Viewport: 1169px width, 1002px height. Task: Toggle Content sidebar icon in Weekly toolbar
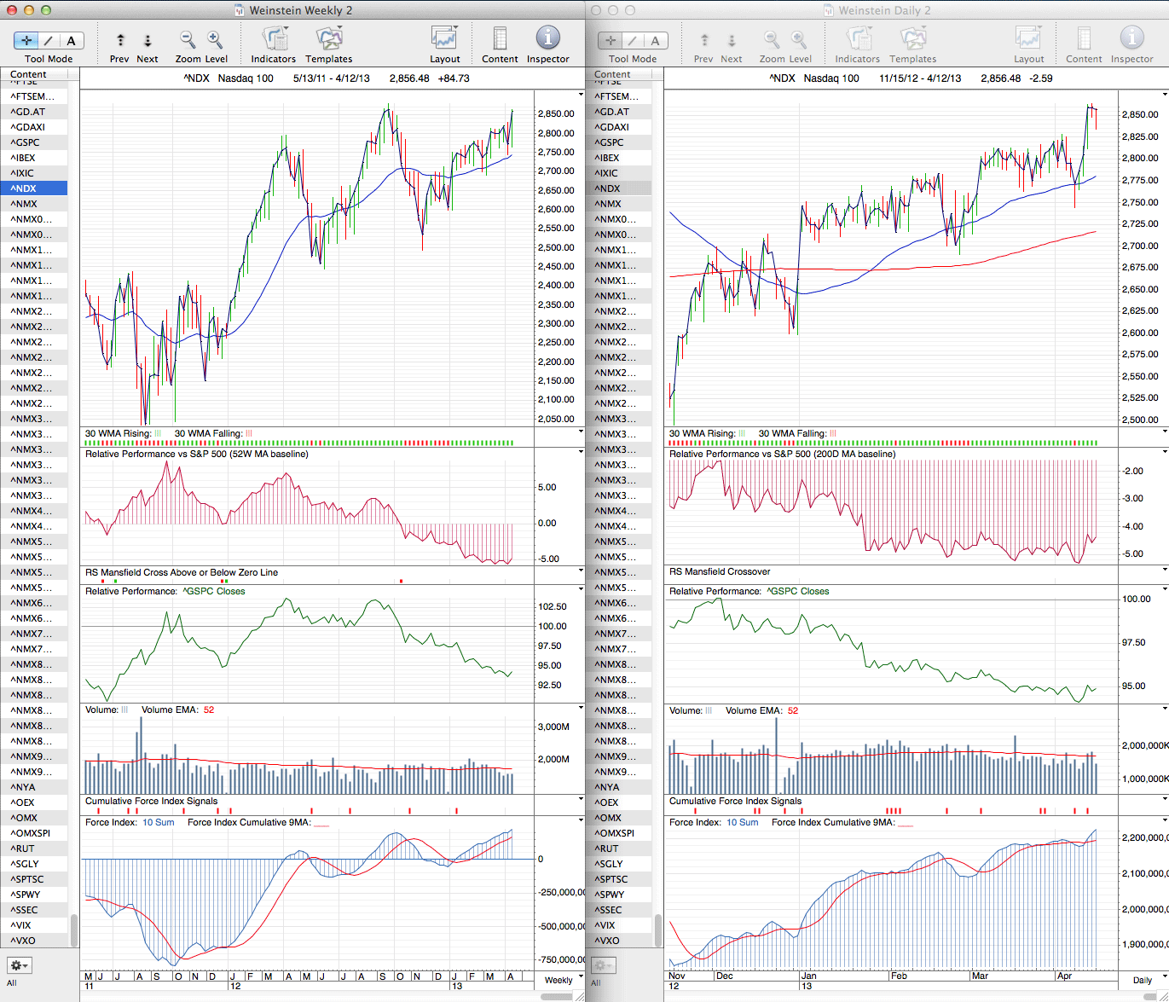click(500, 39)
